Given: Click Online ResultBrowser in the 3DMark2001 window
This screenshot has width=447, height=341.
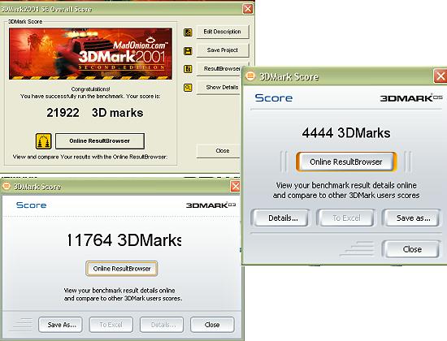Looking at the screenshot, I should (x=100, y=141).
